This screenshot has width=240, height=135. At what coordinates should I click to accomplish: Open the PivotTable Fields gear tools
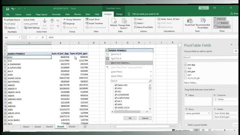click(x=235, y=51)
